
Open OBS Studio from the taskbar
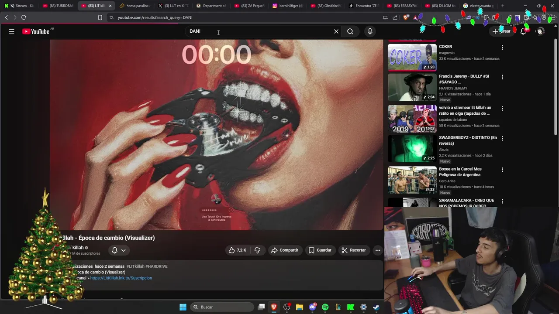(287, 307)
